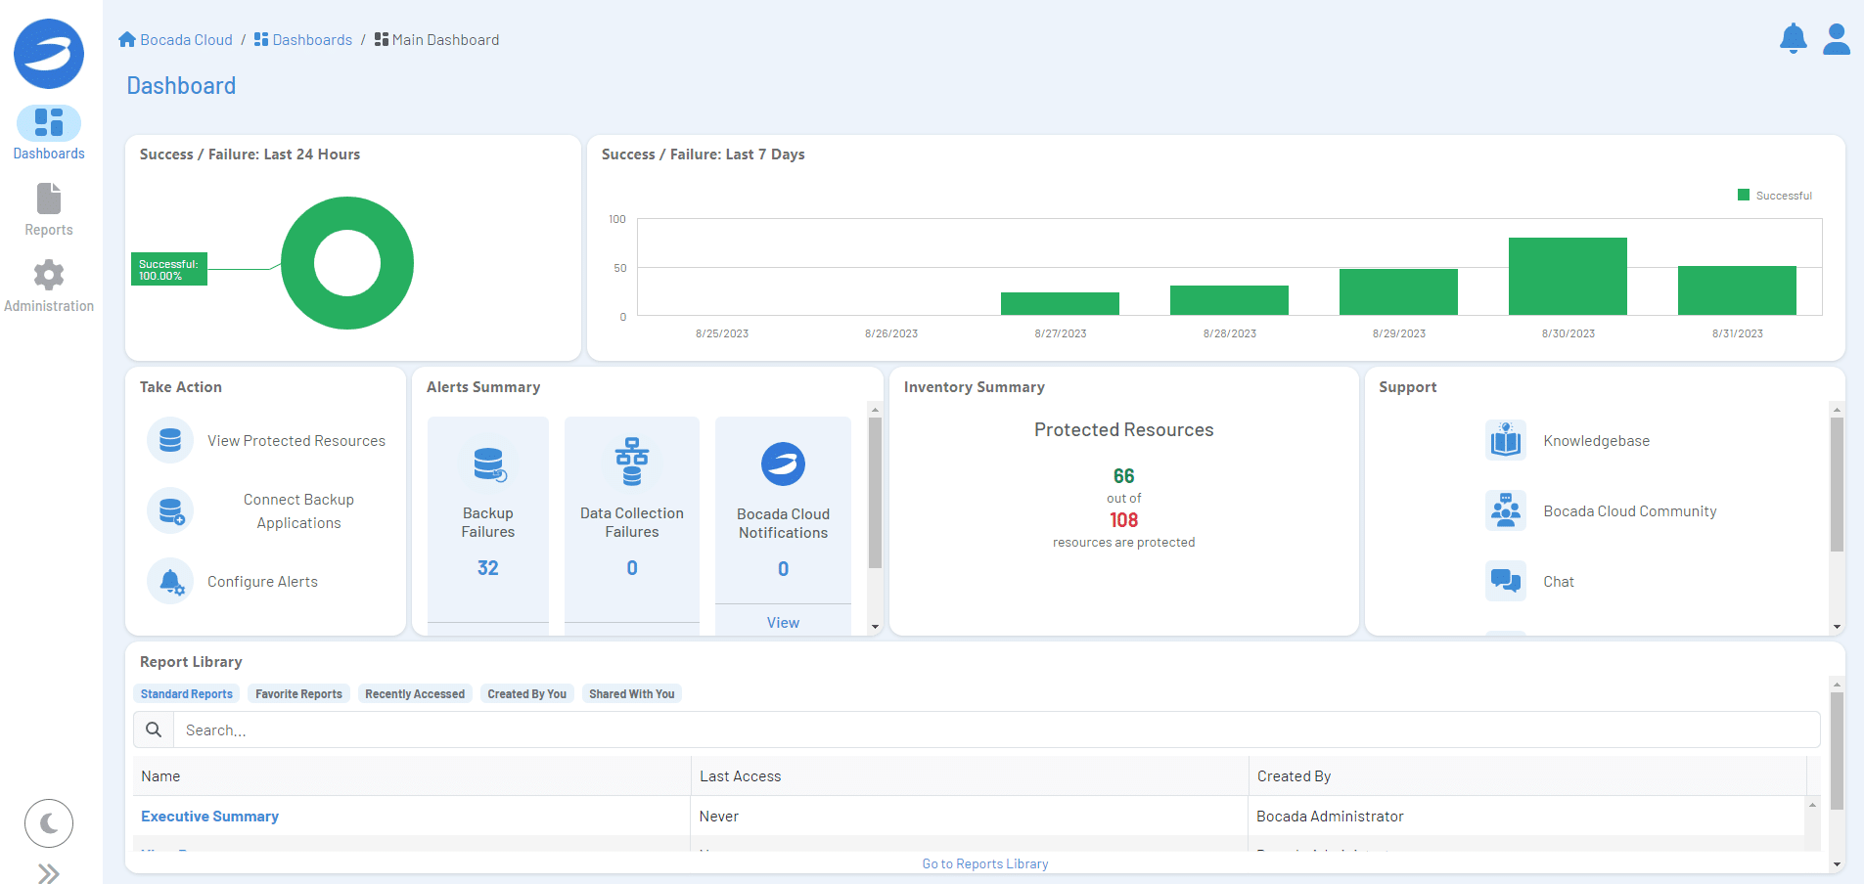Select Shared With You tab
1864x884 pixels.
(631, 694)
